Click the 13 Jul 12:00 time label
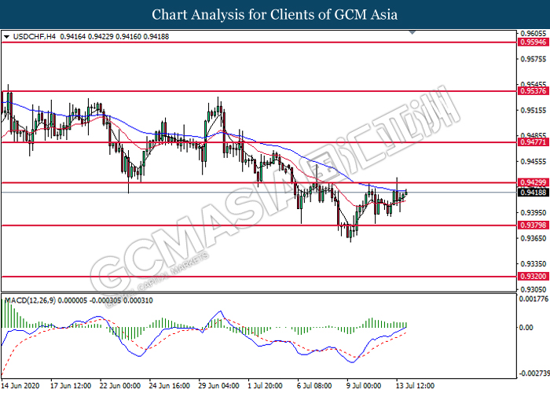 click(x=416, y=386)
